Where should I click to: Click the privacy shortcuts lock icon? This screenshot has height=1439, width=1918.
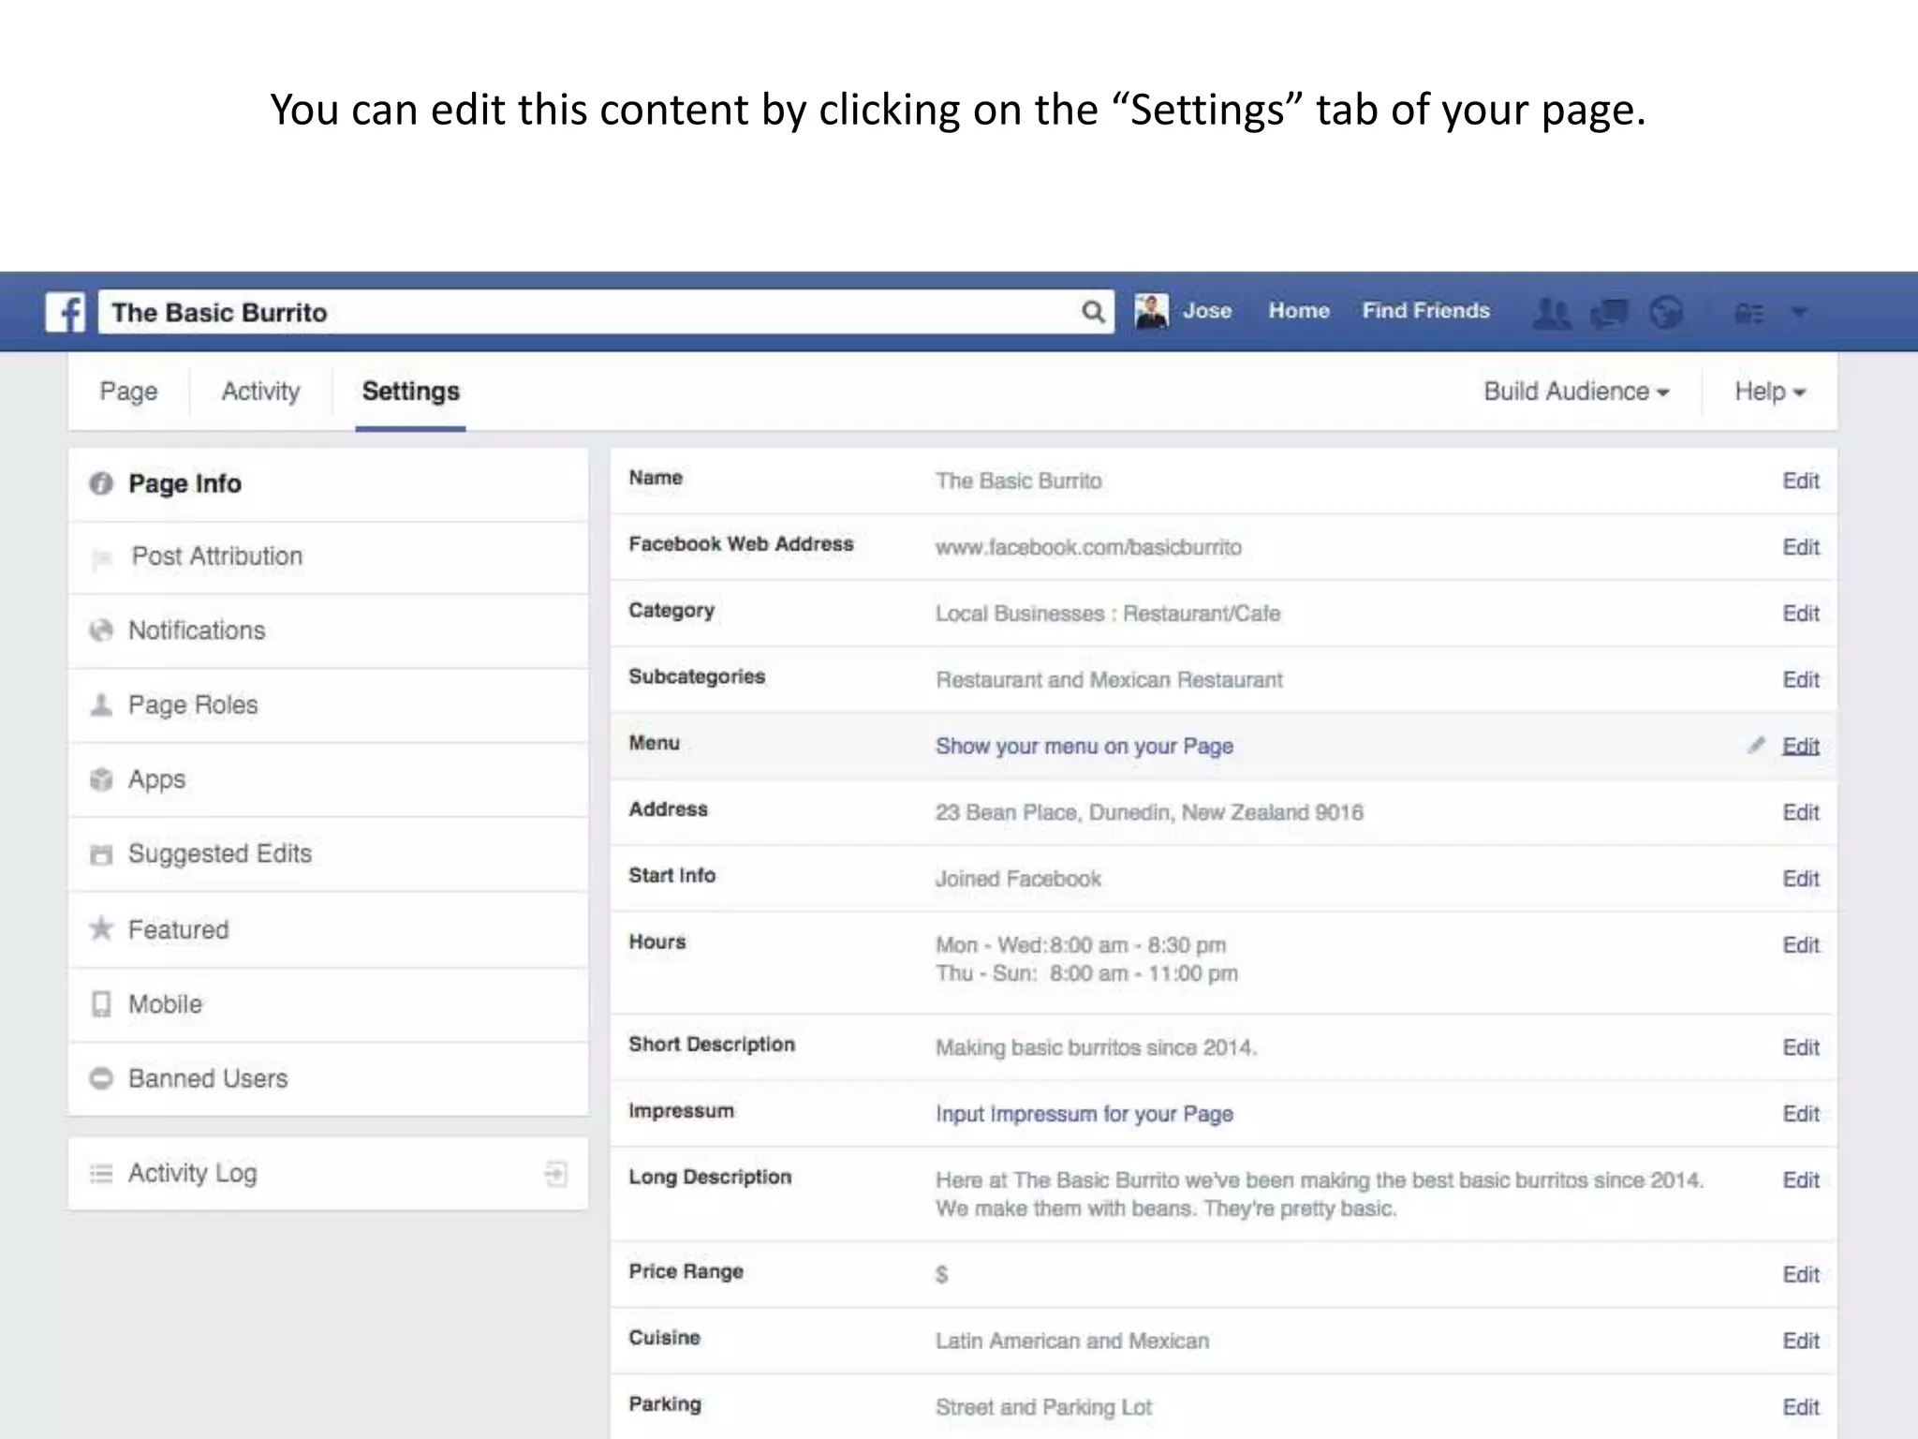(1749, 313)
